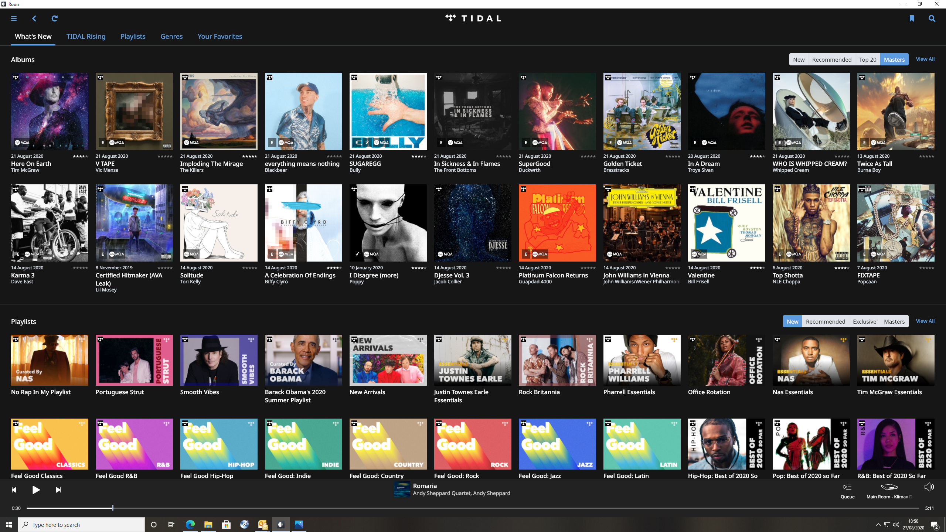Seek within the track progress bar
The width and height of the screenshot is (946, 532).
[x=473, y=508]
